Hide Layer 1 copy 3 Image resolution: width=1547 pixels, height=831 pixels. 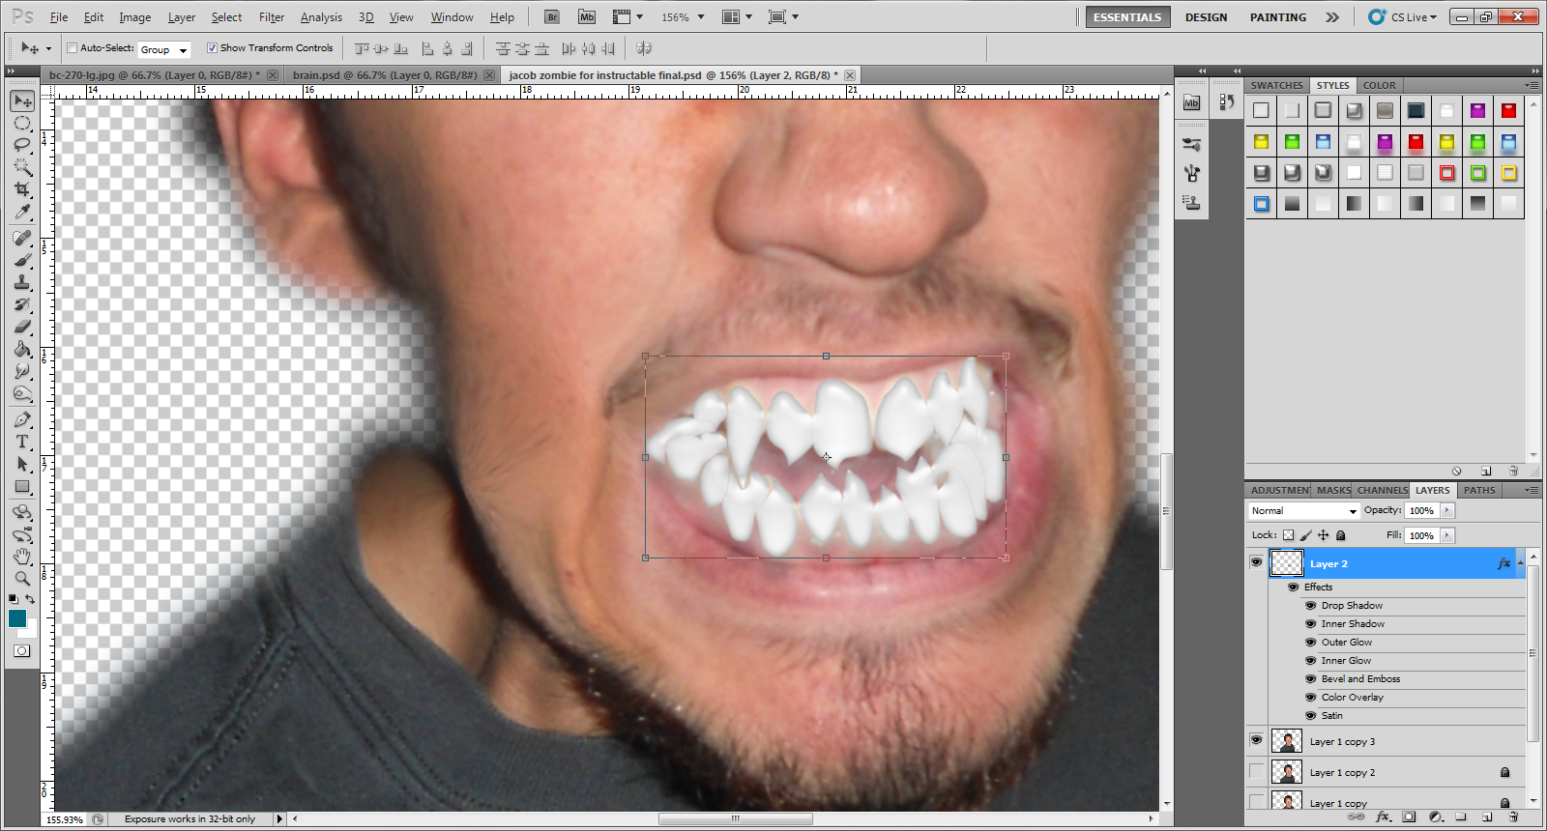(x=1256, y=741)
